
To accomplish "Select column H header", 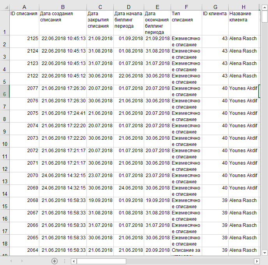I will click(x=243, y=7).
